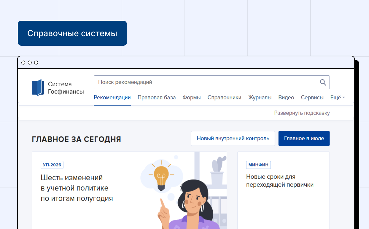Click the first window control circle
This screenshot has height=229, width=369.
pyautogui.click(x=23, y=63)
